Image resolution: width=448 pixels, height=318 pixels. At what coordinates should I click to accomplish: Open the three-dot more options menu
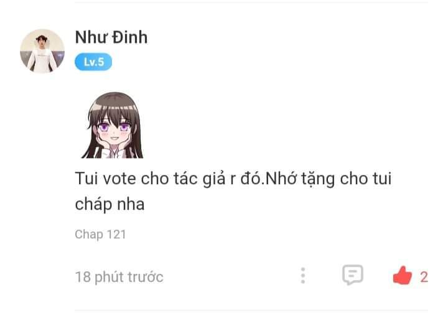[303, 276]
